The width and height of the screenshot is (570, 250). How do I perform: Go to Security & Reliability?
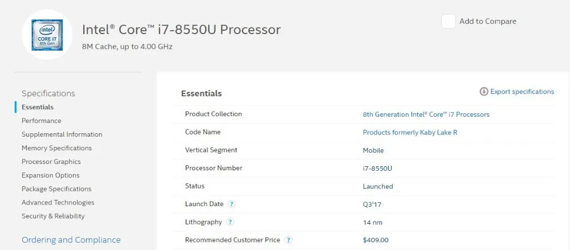[x=53, y=216]
